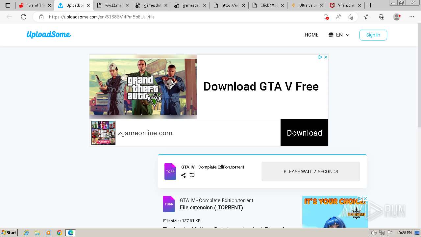The width and height of the screenshot is (421, 237).
Task: Close the It's Your Choice ad
Action: coord(365,198)
